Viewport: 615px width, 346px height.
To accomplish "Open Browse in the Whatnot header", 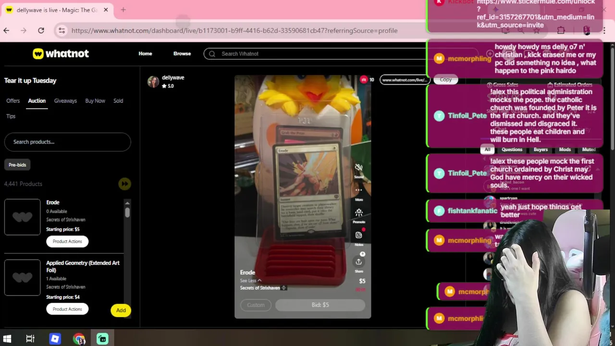I will coord(182,53).
